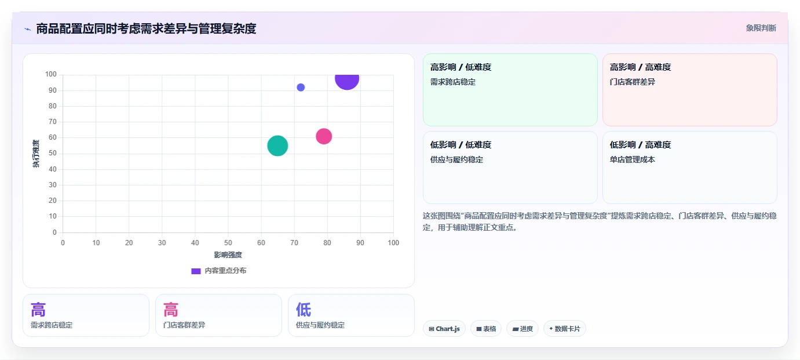
Task: Open the 门店客群差异 stat card
Action: [218, 315]
